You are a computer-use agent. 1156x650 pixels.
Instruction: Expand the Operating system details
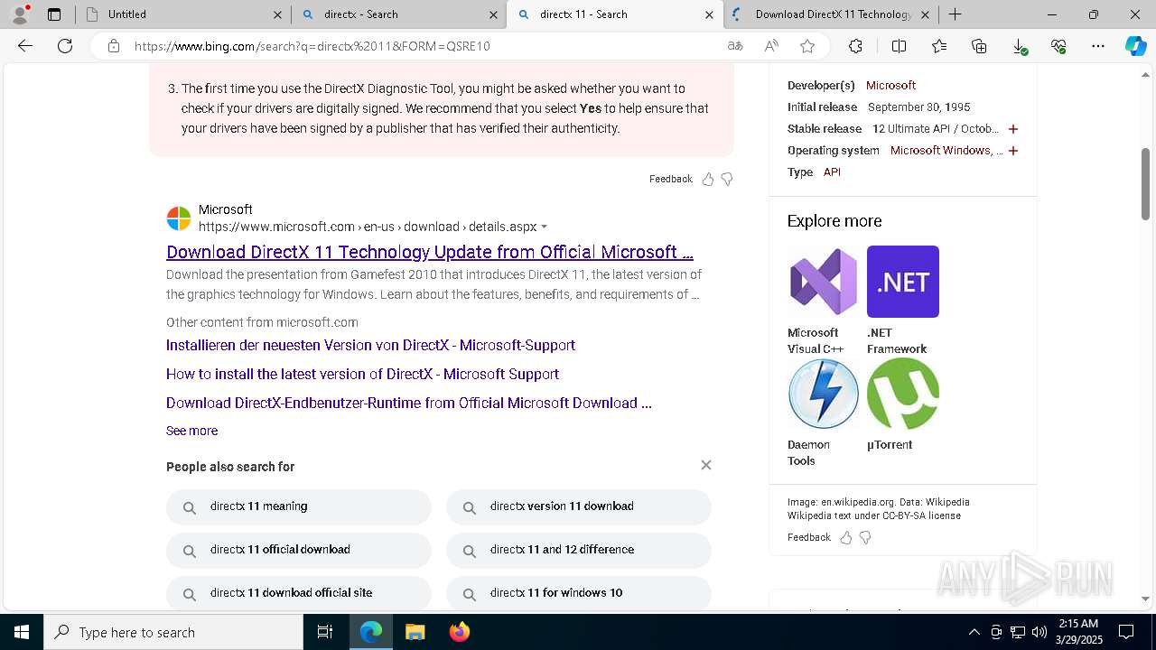(1013, 151)
